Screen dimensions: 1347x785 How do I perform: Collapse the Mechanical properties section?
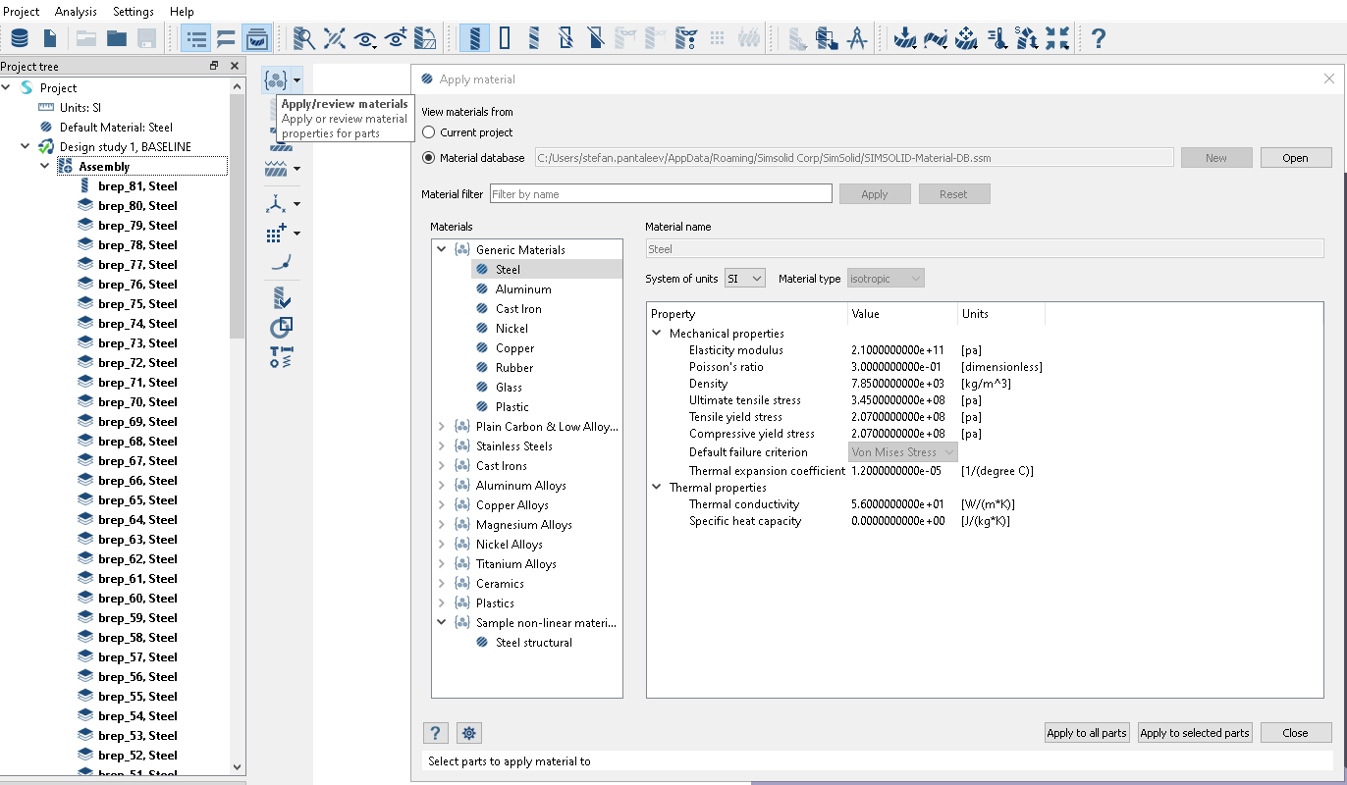[657, 334]
